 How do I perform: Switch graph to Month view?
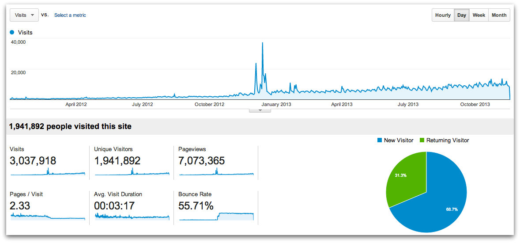[x=499, y=15]
